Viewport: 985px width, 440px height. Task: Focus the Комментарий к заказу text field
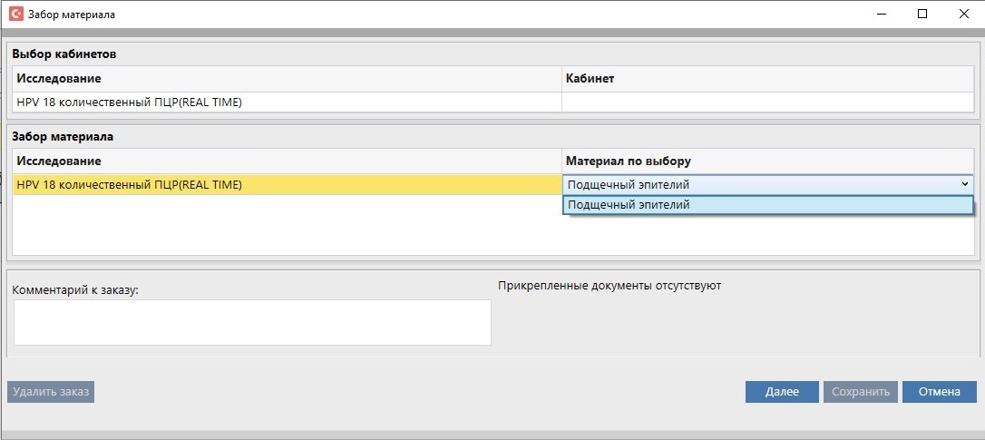pyautogui.click(x=252, y=322)
